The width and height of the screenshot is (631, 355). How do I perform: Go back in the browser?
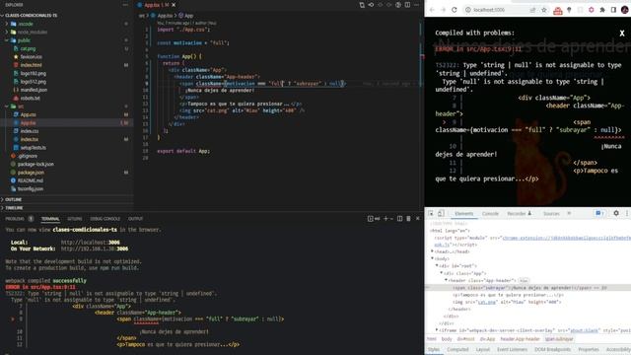pos(432,10)
